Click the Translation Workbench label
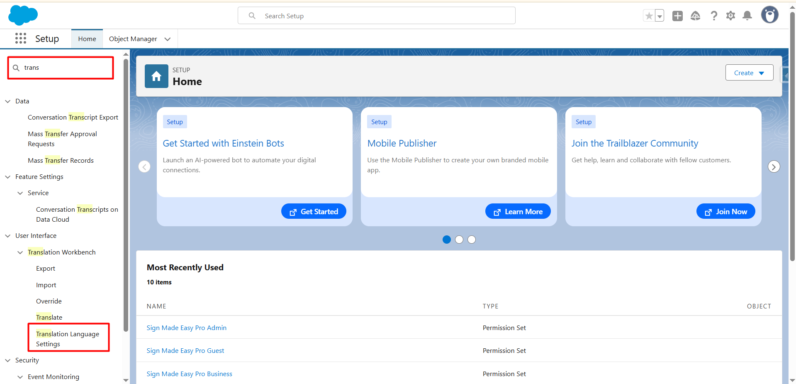This screenshot has width=796, height=384. click(62, 252)
